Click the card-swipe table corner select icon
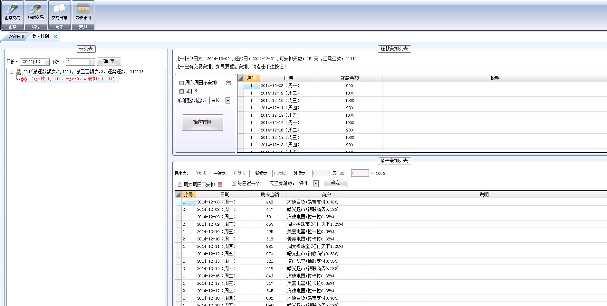The height and width of the screenshot is (306, 607). click(178, 194)
